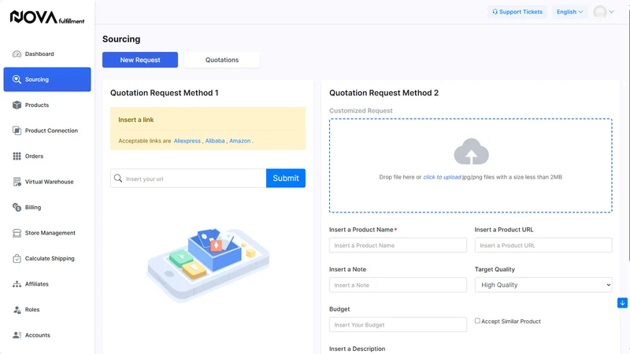Toggle the Accept Similar Product checkbox
This screenshot has height=354, width=630.
477,321
